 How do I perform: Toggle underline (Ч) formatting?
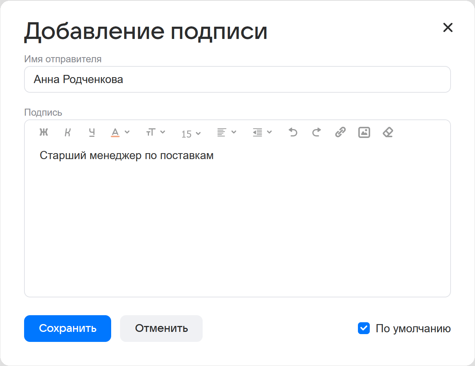(x=92, y=132)
